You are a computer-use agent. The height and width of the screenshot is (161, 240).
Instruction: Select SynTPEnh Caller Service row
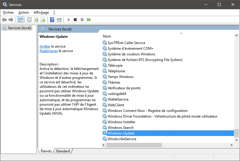coord(126,43)
